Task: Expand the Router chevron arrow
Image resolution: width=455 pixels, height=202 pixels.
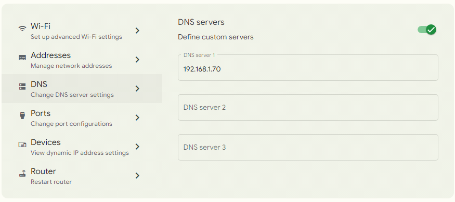Action: [x=138, y=176]
